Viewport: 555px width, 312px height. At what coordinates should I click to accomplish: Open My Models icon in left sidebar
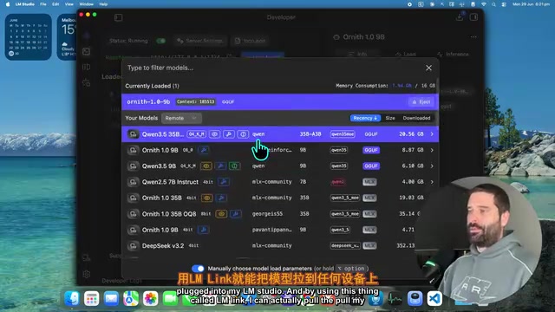tap(87, 68)
